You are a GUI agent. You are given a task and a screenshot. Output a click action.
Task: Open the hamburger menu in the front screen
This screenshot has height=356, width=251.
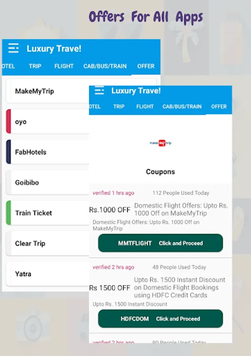(x=99, y=90)
